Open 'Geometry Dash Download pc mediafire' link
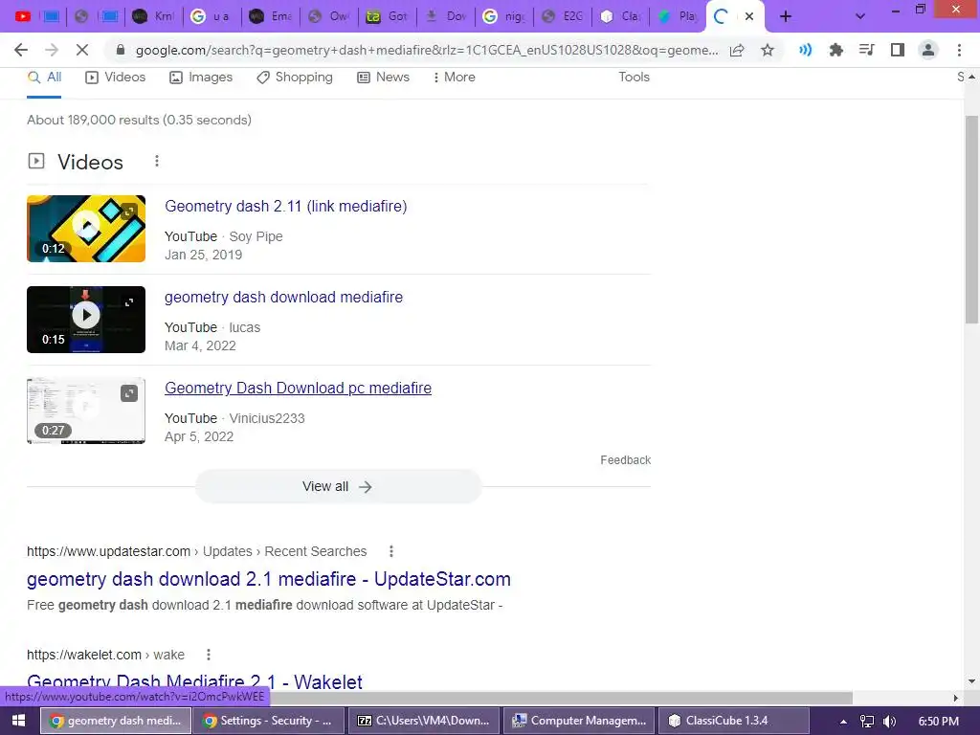Screen dimensions: 980x735 click(299, 389)
